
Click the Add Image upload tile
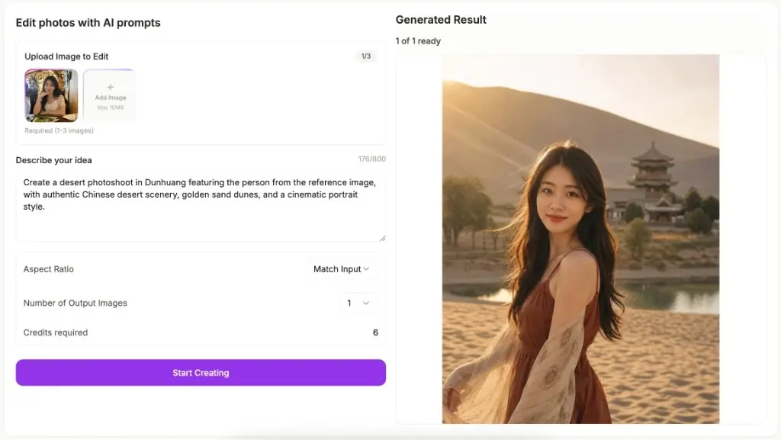click(110, 95)
